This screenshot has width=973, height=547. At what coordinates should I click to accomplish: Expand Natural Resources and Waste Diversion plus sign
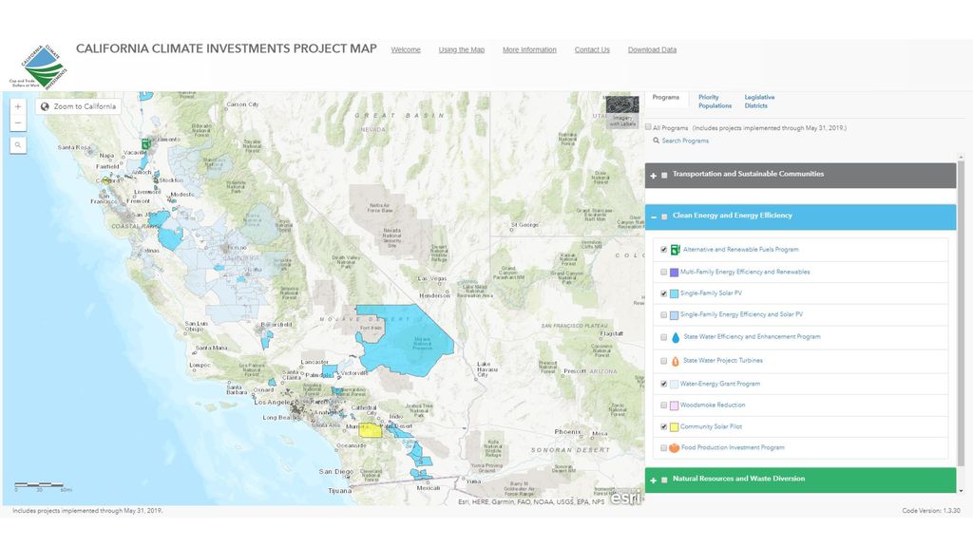(653, 481)
